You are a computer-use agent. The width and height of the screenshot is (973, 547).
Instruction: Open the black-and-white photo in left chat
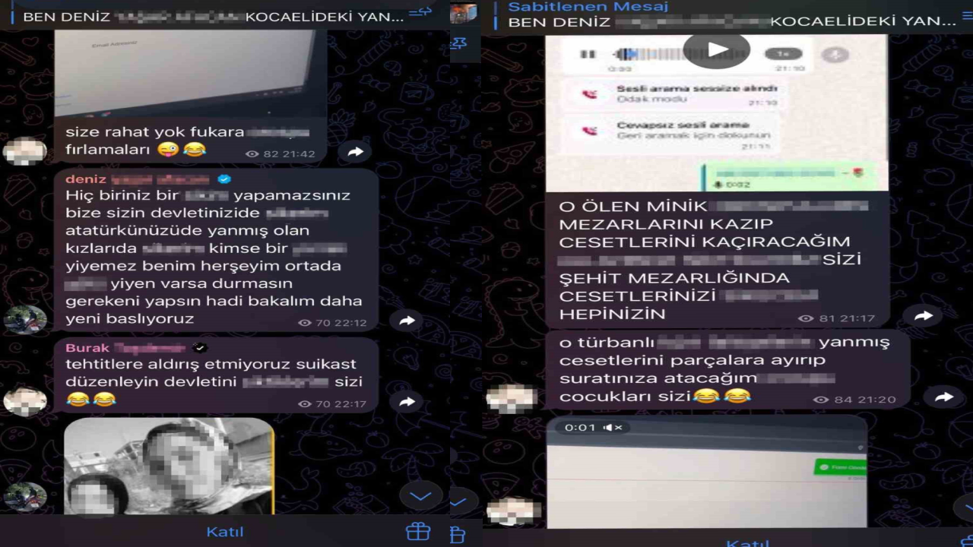(169, 466)
